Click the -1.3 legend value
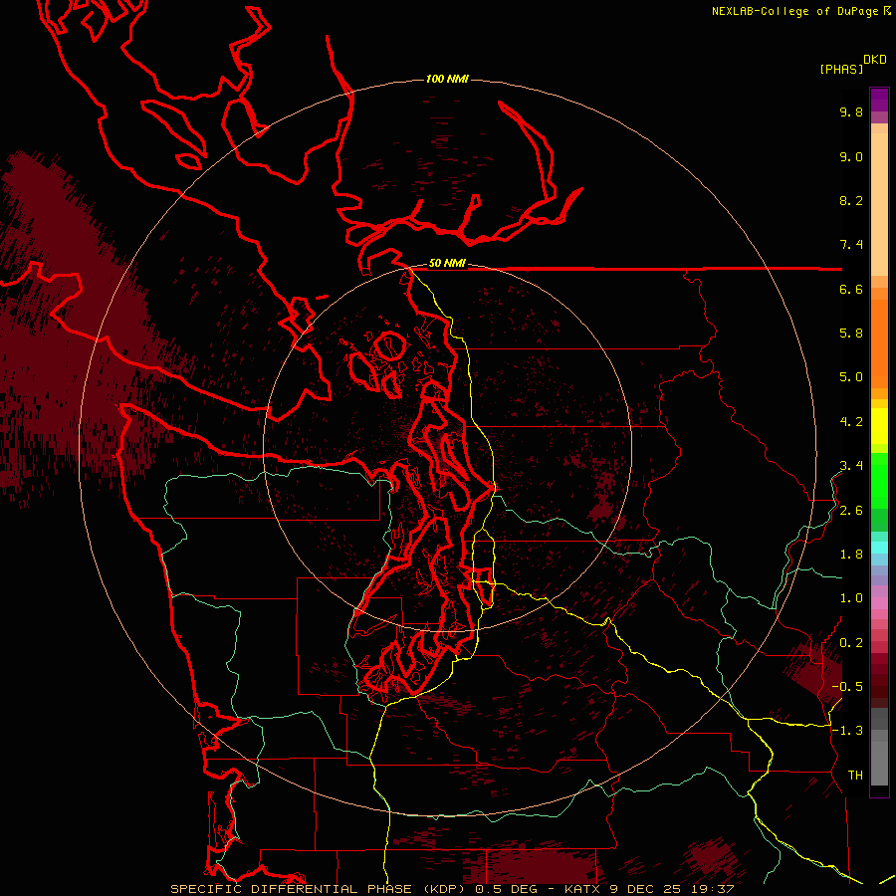This screenshot has height=896, width=896. (x=847, y=731)
